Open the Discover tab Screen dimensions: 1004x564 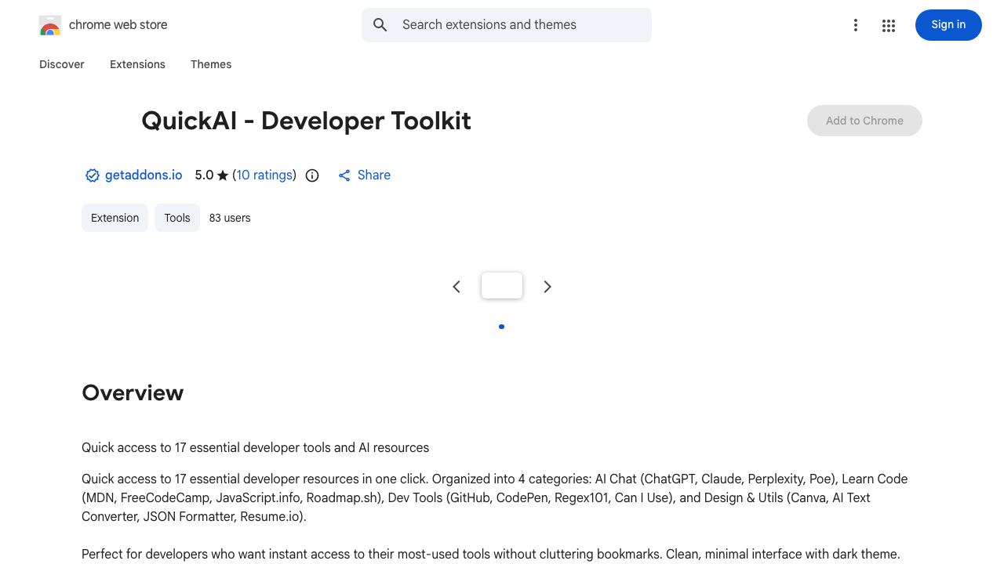click(x=62, y=64)
